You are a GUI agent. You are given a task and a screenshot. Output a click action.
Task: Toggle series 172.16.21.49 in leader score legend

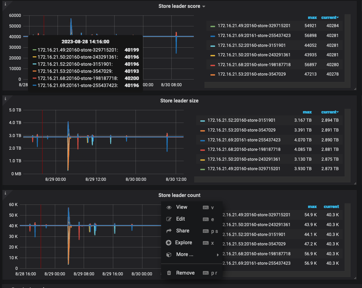(x=254, y=26)
